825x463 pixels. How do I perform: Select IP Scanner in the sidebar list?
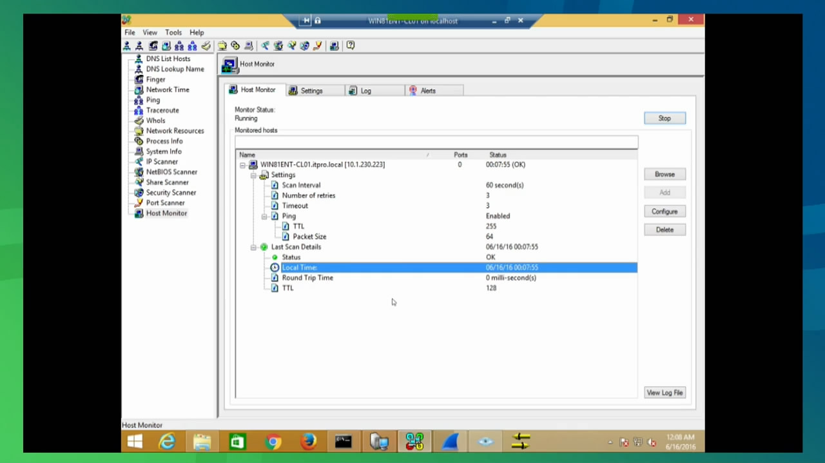162,162
